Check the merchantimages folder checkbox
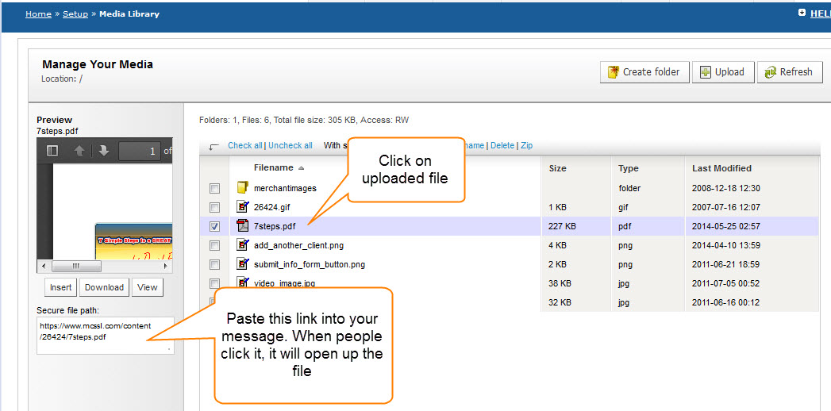This screenshot has width=831, height=411. (214, 189)
